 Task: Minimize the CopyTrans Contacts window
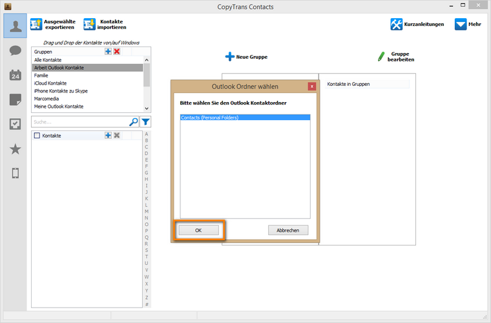pyautogui.click(x=451, y=6)
